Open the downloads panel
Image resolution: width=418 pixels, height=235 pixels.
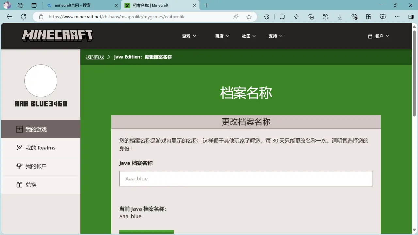tap(340, 17)
